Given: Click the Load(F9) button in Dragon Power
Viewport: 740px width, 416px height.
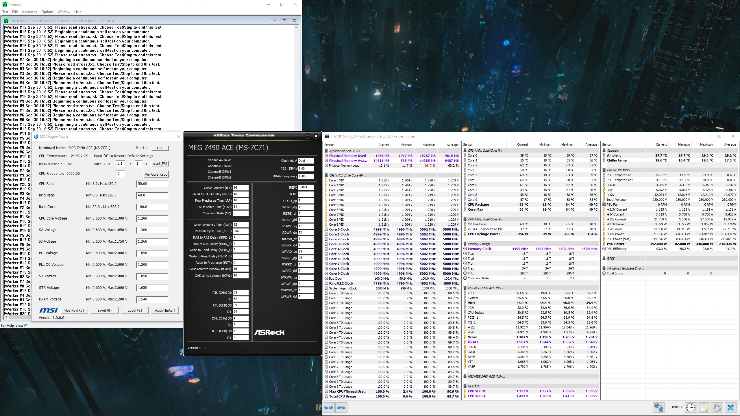Looking at the screenshot, I should pos(135,310).
